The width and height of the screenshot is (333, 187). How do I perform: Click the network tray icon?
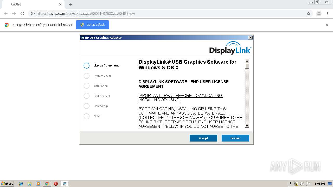296,184
